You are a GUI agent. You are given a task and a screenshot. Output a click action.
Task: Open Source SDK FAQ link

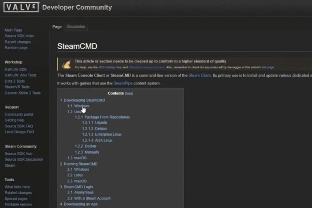(19, 126)
